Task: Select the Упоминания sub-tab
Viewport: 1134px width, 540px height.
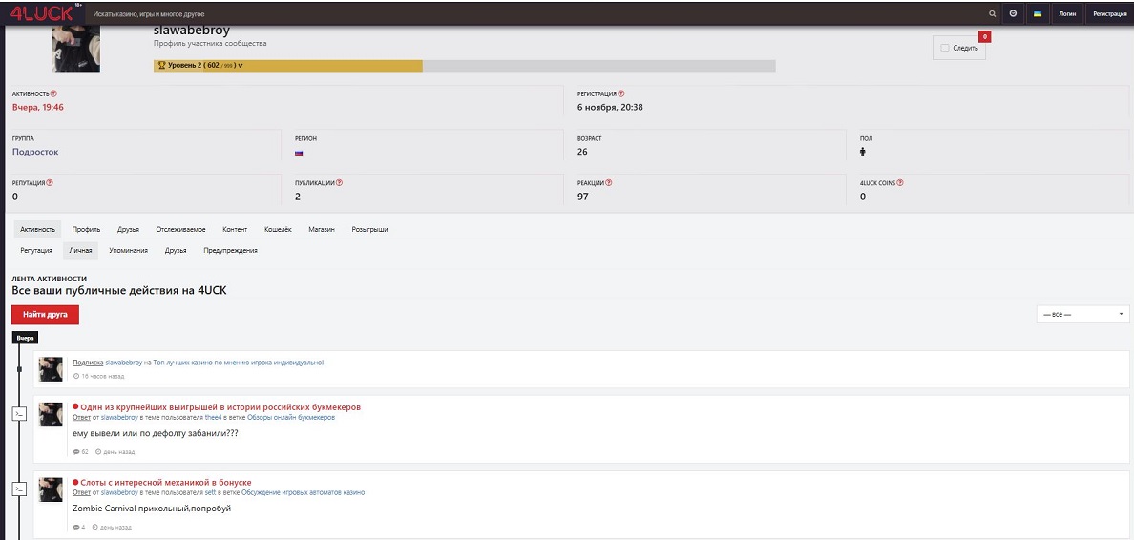Action: 128,250
